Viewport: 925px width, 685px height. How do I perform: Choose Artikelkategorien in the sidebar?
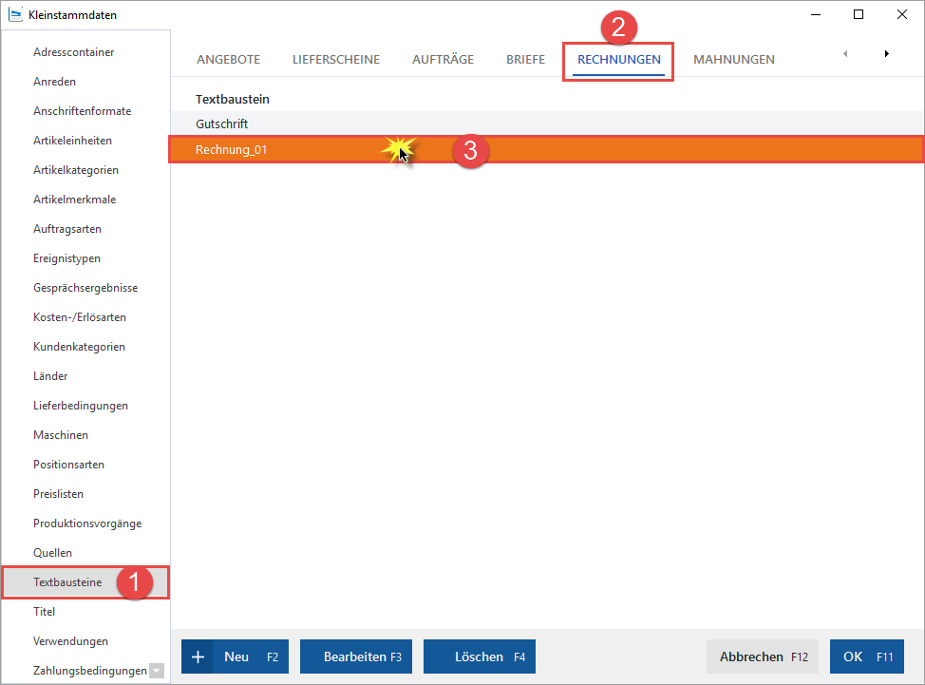[x=76, y=170]
